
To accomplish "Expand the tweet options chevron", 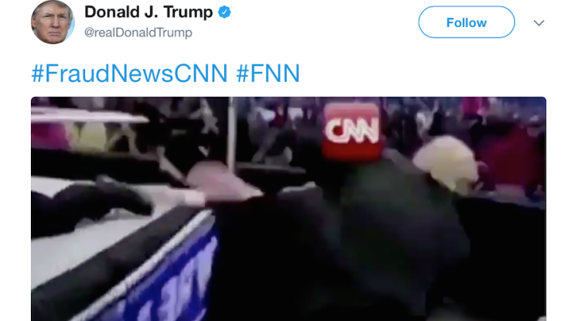I will pos(539,23).
